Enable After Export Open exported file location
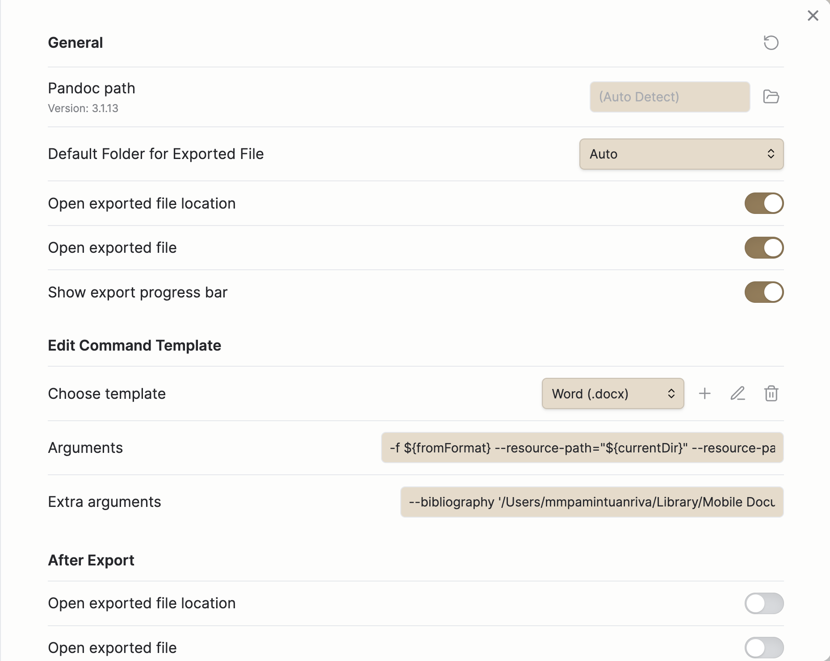This screenshot has height=661, width=830. tap(764, 603)
